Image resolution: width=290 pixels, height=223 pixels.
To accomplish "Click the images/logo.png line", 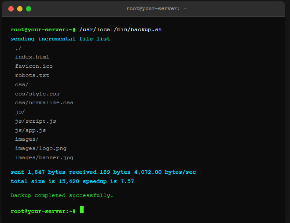I will pos(41,148).
